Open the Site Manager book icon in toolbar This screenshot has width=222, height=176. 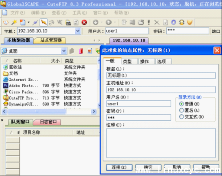pyautogui.click(x=6, y=22)
